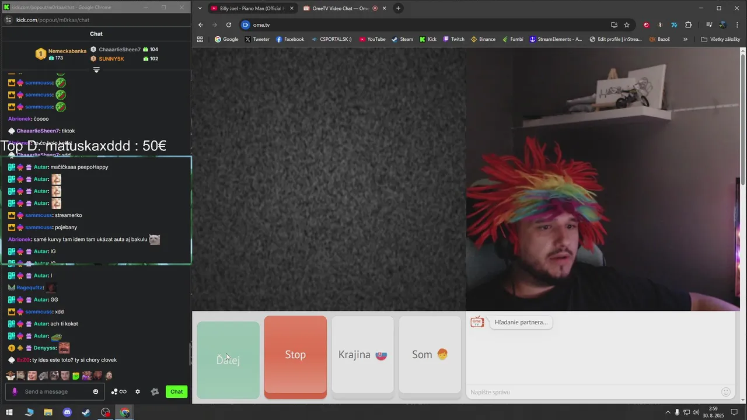The width and height of the screenshot is (747, 420).
Task: Open Steam from the taskbar
Action: [x=86, y=412]
